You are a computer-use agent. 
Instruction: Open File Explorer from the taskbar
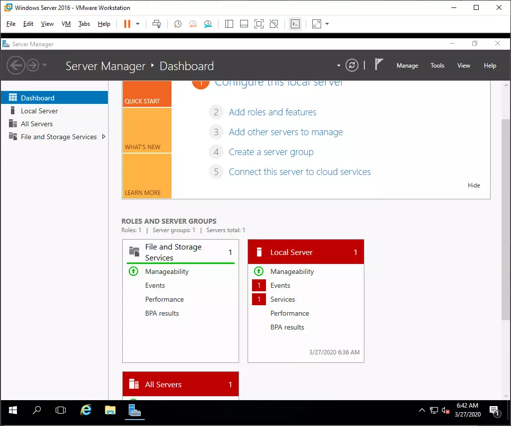point(110,410)
